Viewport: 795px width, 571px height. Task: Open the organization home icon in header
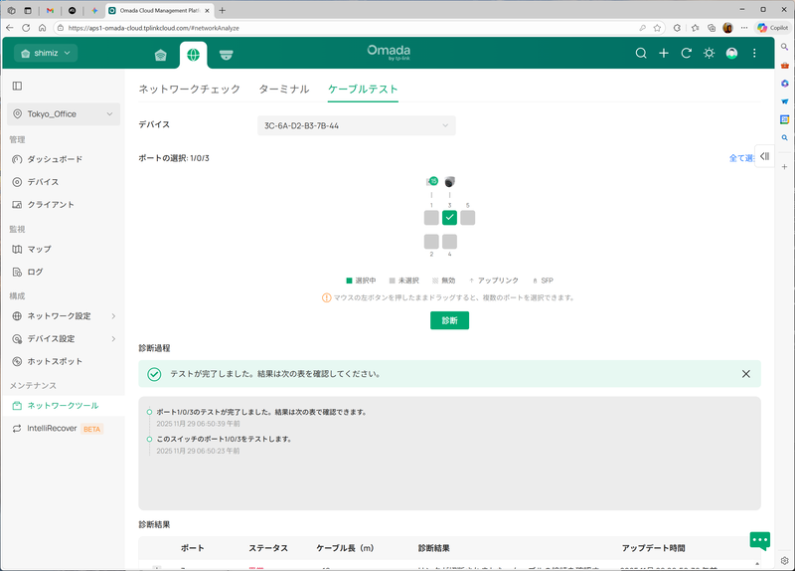click(161, 55)
